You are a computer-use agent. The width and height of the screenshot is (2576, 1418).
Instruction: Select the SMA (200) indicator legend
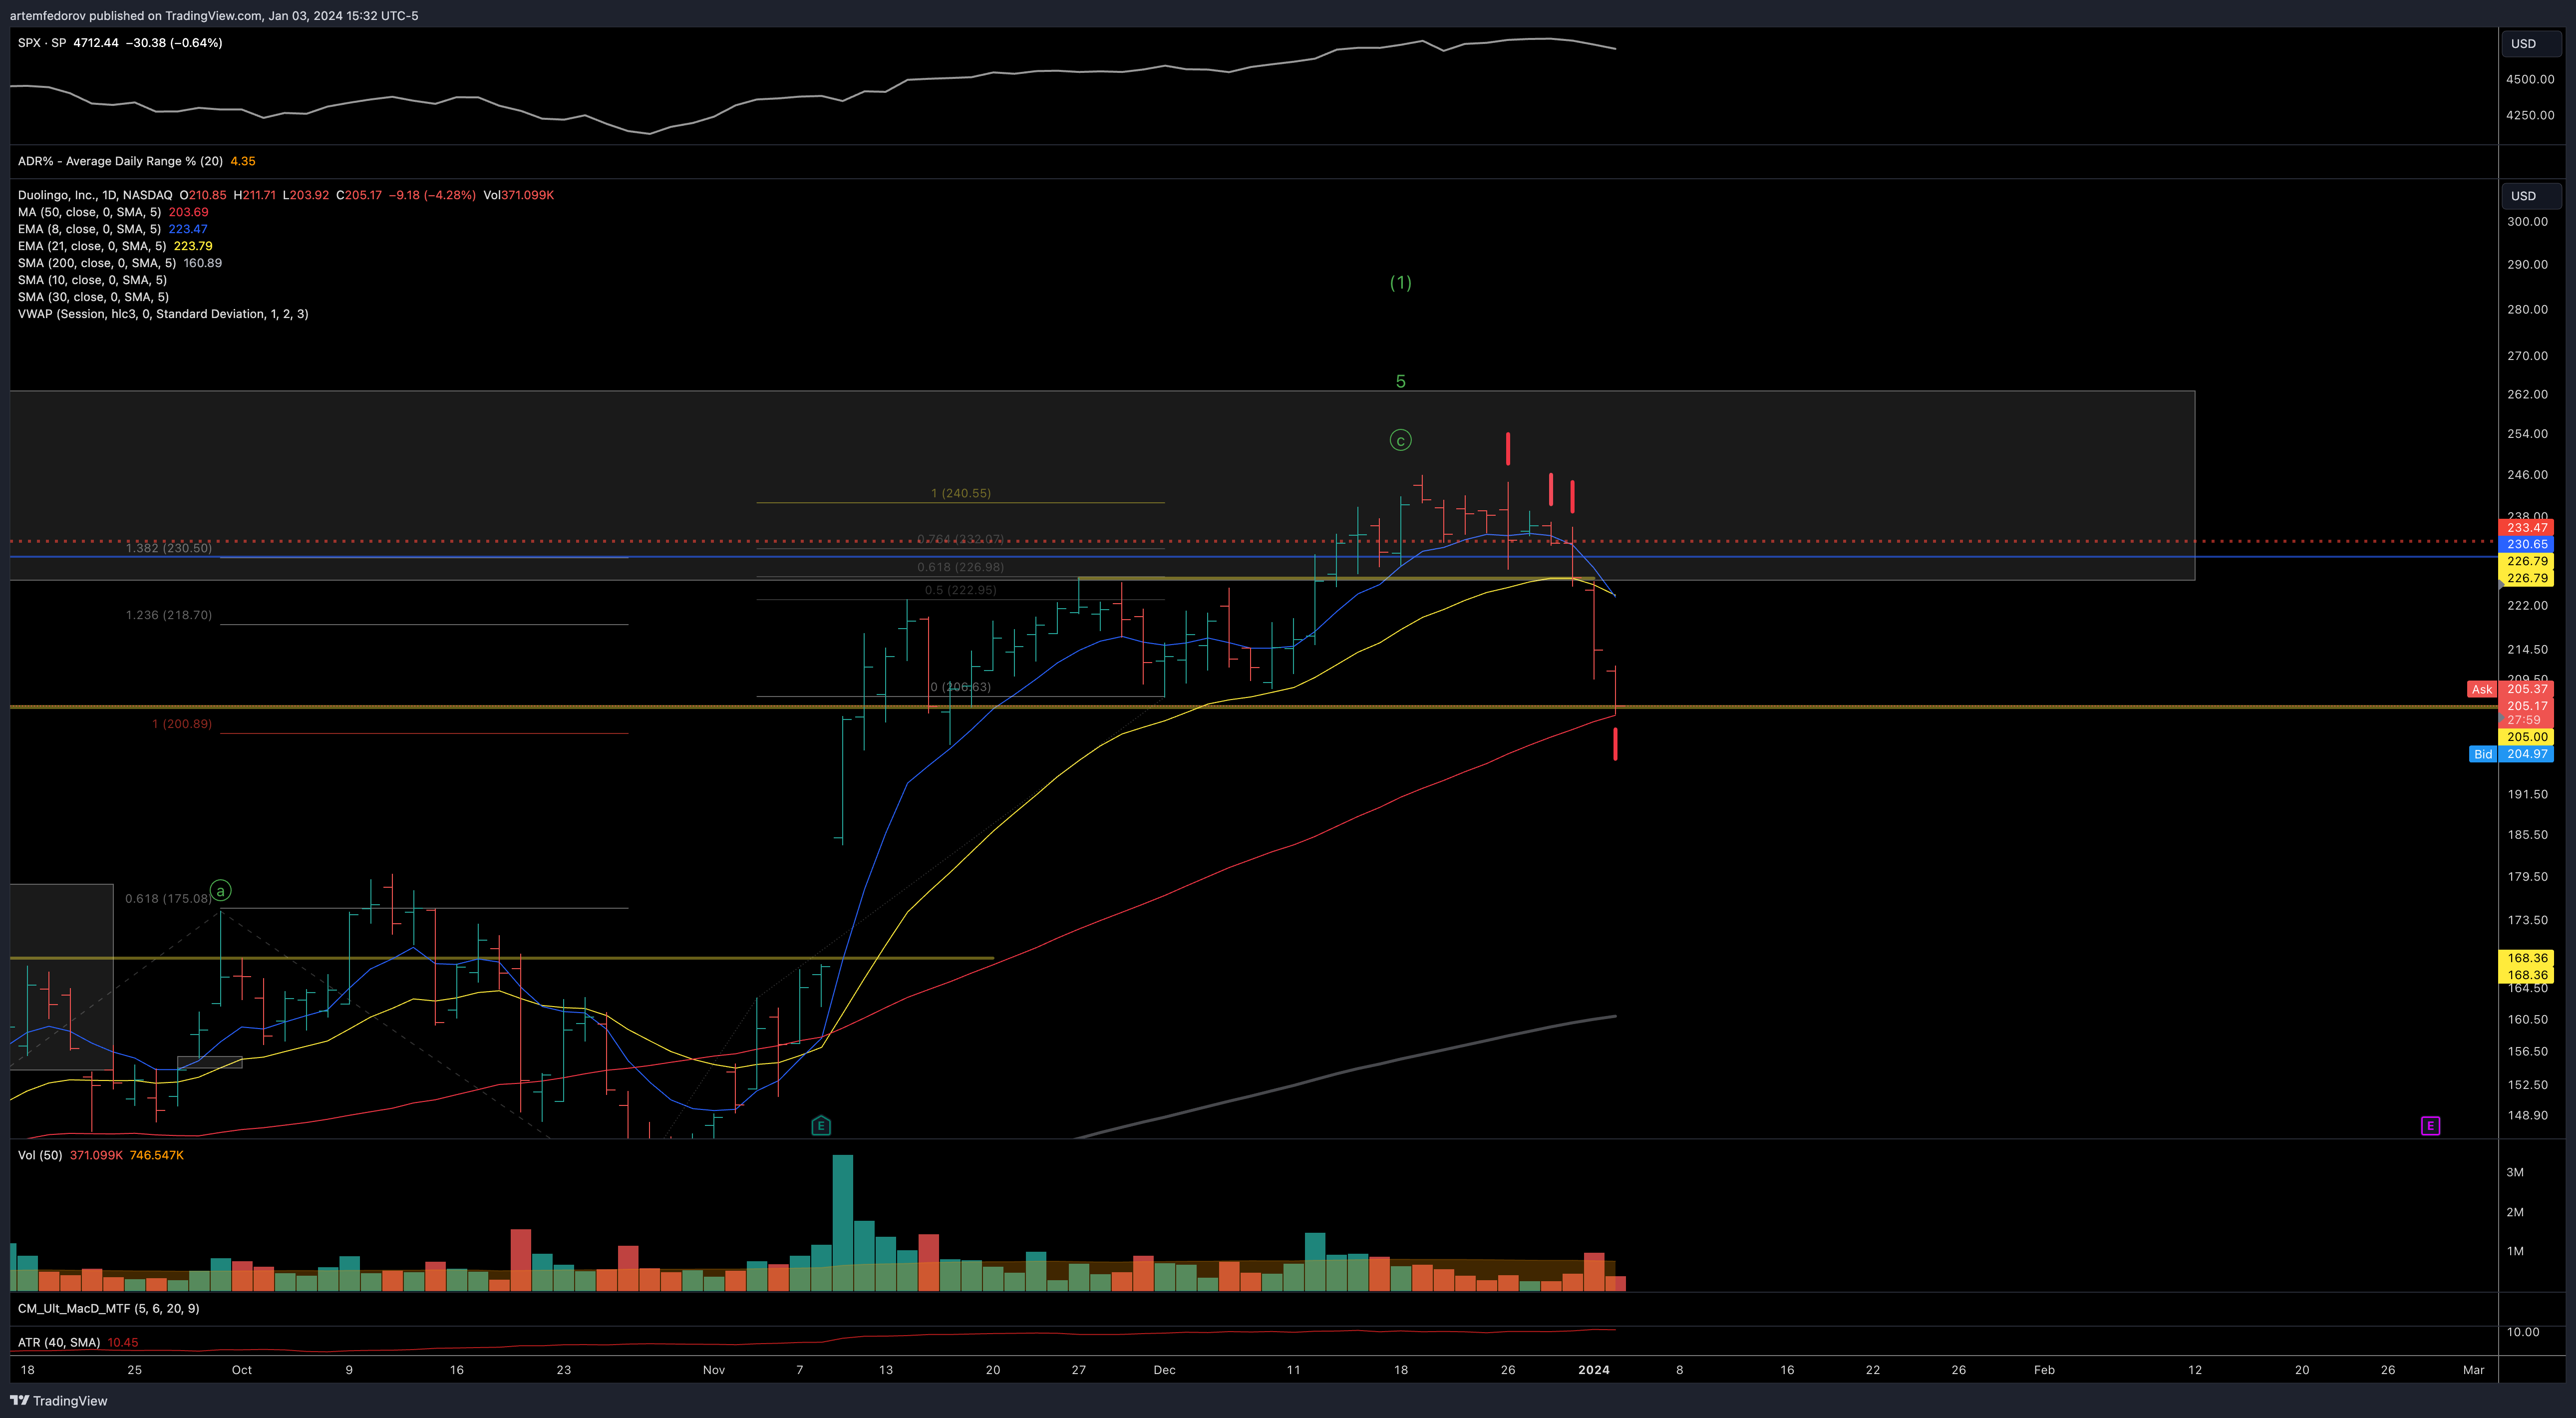click(97, 263)
